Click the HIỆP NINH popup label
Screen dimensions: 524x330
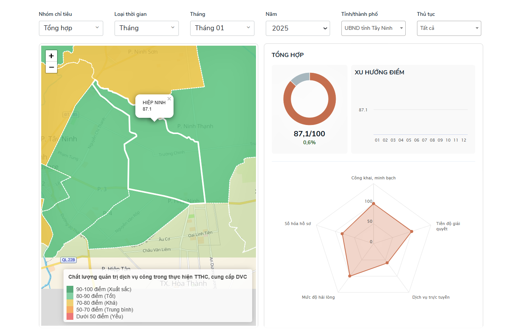point(154,102)
